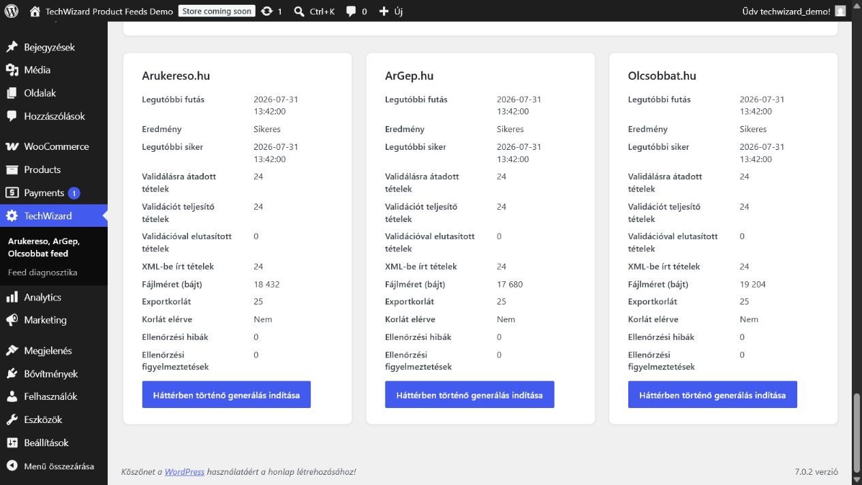The height and width of the screenshot is (485, 862).
Task: Click the ArGep.hu card heading
Action: click(x=409, y=76)
